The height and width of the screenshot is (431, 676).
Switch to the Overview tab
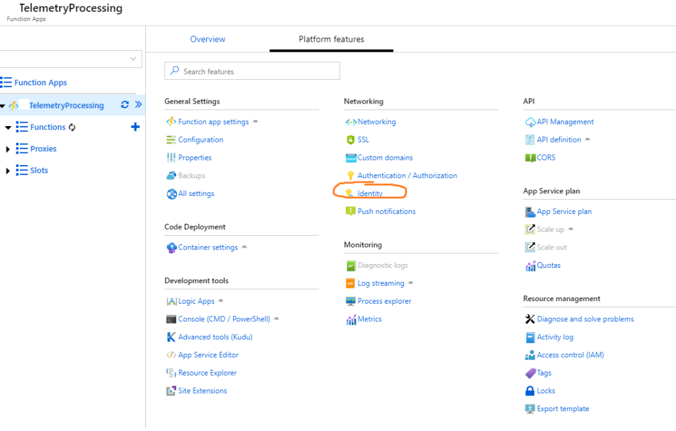pyautogui.click(x=207, y=39)
